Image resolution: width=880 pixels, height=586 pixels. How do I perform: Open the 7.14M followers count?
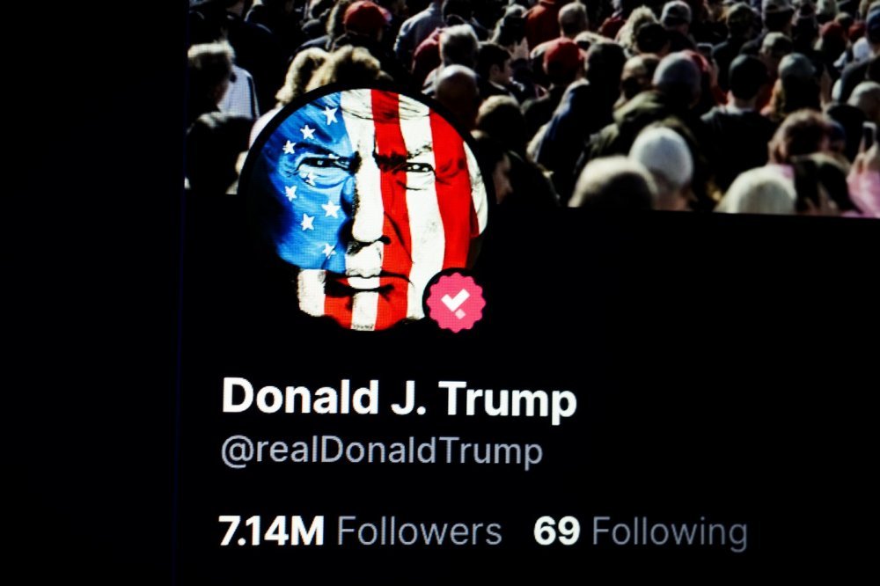point(271,531)
